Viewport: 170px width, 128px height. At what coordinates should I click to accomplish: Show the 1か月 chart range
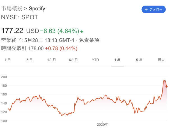click(51, 60)
